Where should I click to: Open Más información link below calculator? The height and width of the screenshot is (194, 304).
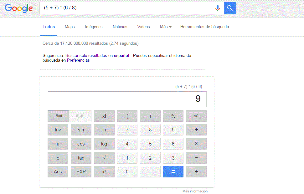coord(195,191)
